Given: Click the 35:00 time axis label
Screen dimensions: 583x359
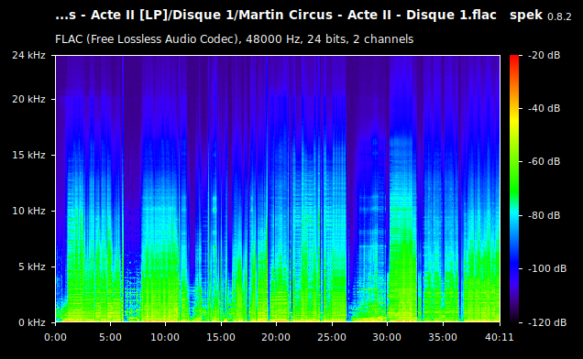Looking at the screenshot, I should tap(443, 337).
